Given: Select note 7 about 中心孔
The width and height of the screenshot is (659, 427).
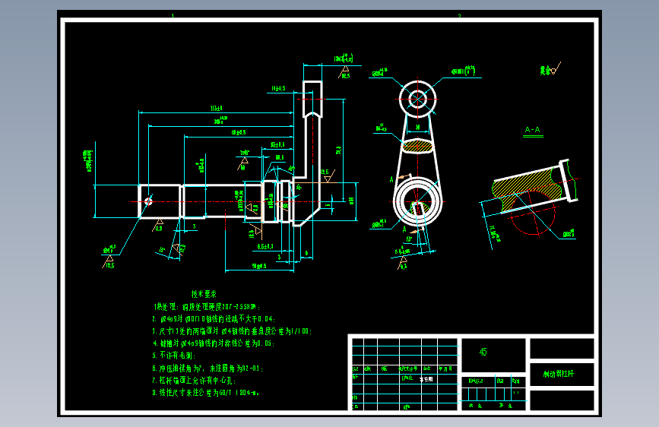Looking at the screenshot, I should pyautogui.click(x=194, y=381).
